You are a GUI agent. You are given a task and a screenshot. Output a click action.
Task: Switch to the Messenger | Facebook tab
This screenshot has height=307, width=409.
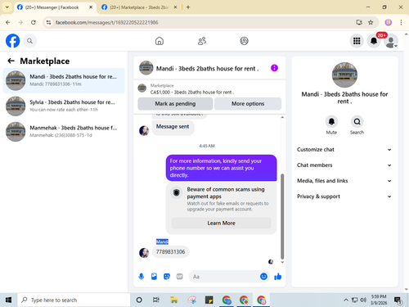click(x=52, y=7)
